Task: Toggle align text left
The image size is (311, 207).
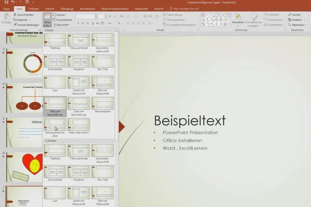Action: click(129, 23)
